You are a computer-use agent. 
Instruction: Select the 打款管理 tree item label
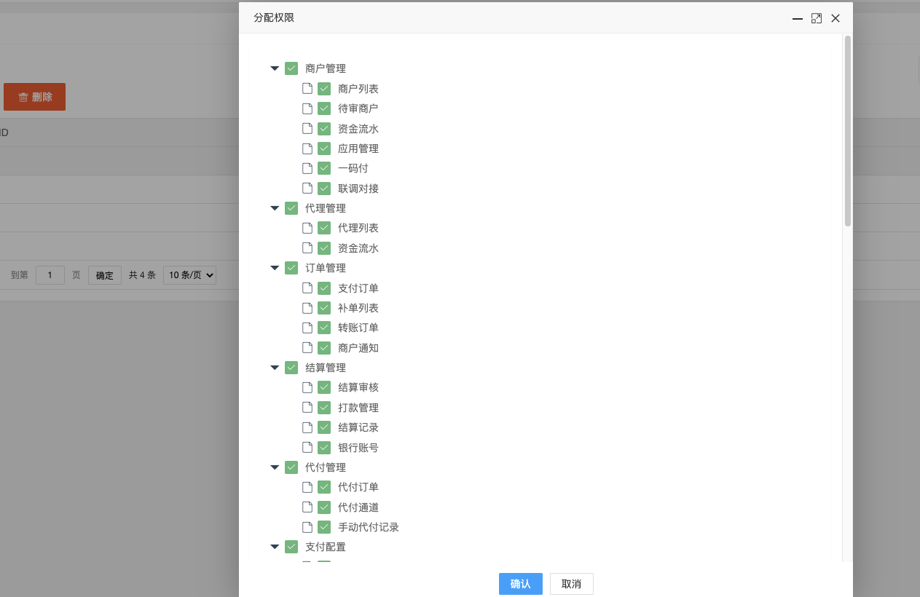(x=358, y=408)
